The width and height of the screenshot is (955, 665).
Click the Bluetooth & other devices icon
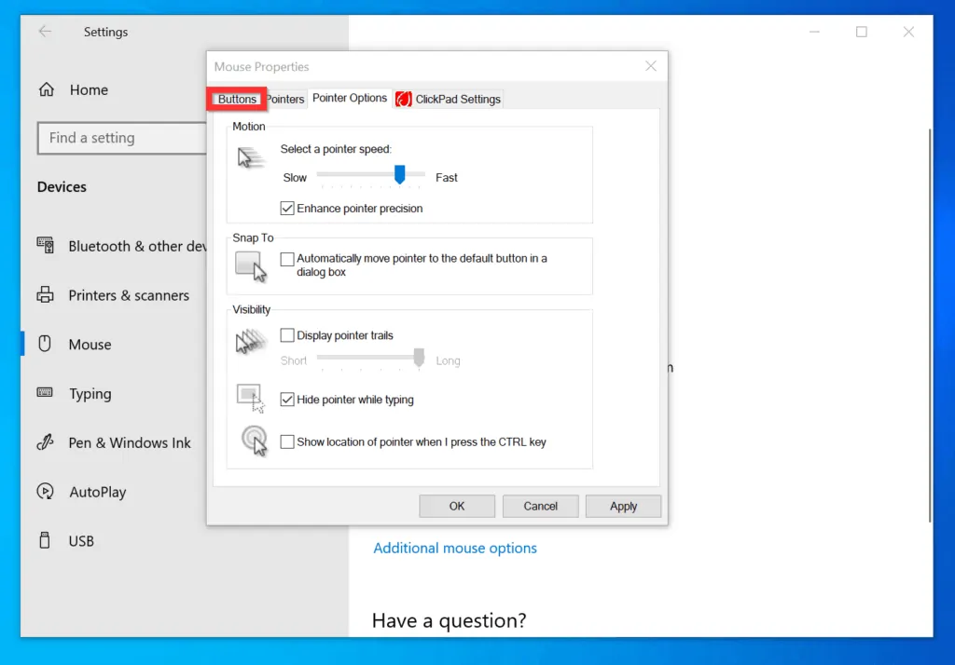(46, 246)
